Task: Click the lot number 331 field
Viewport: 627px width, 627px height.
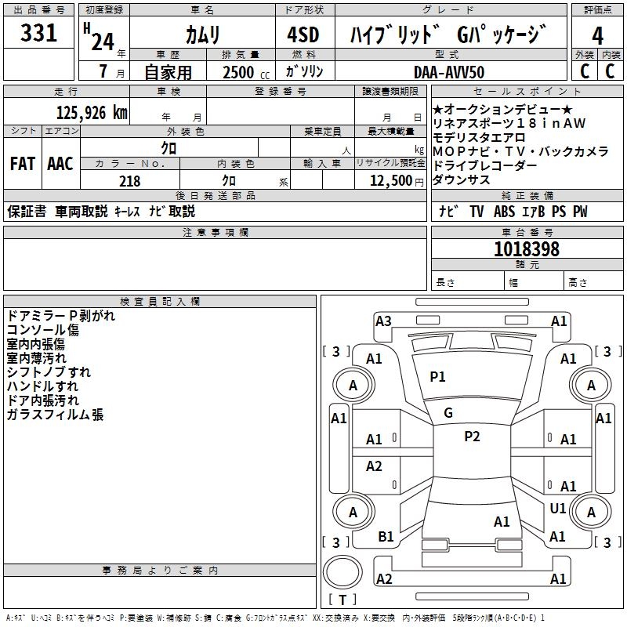Action: pyautogui.click(x=38, y=33)
